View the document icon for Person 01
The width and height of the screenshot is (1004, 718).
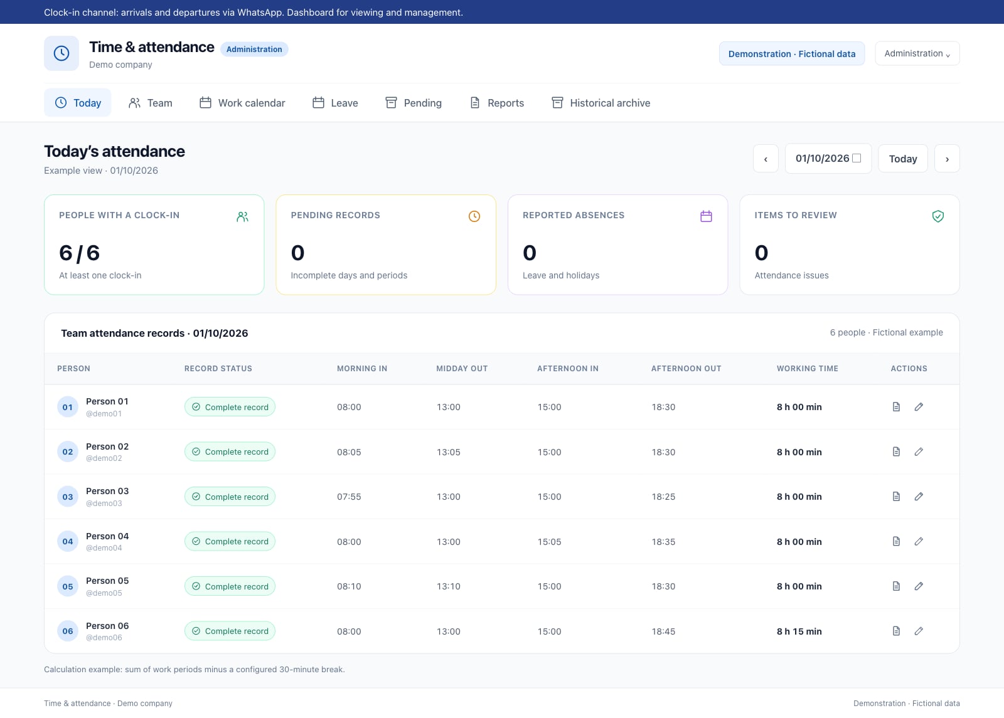pos(896,407)
